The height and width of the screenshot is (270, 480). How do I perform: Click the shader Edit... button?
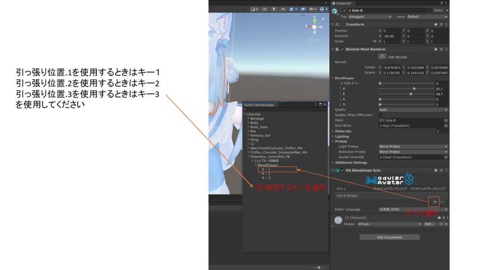(429, 224)
